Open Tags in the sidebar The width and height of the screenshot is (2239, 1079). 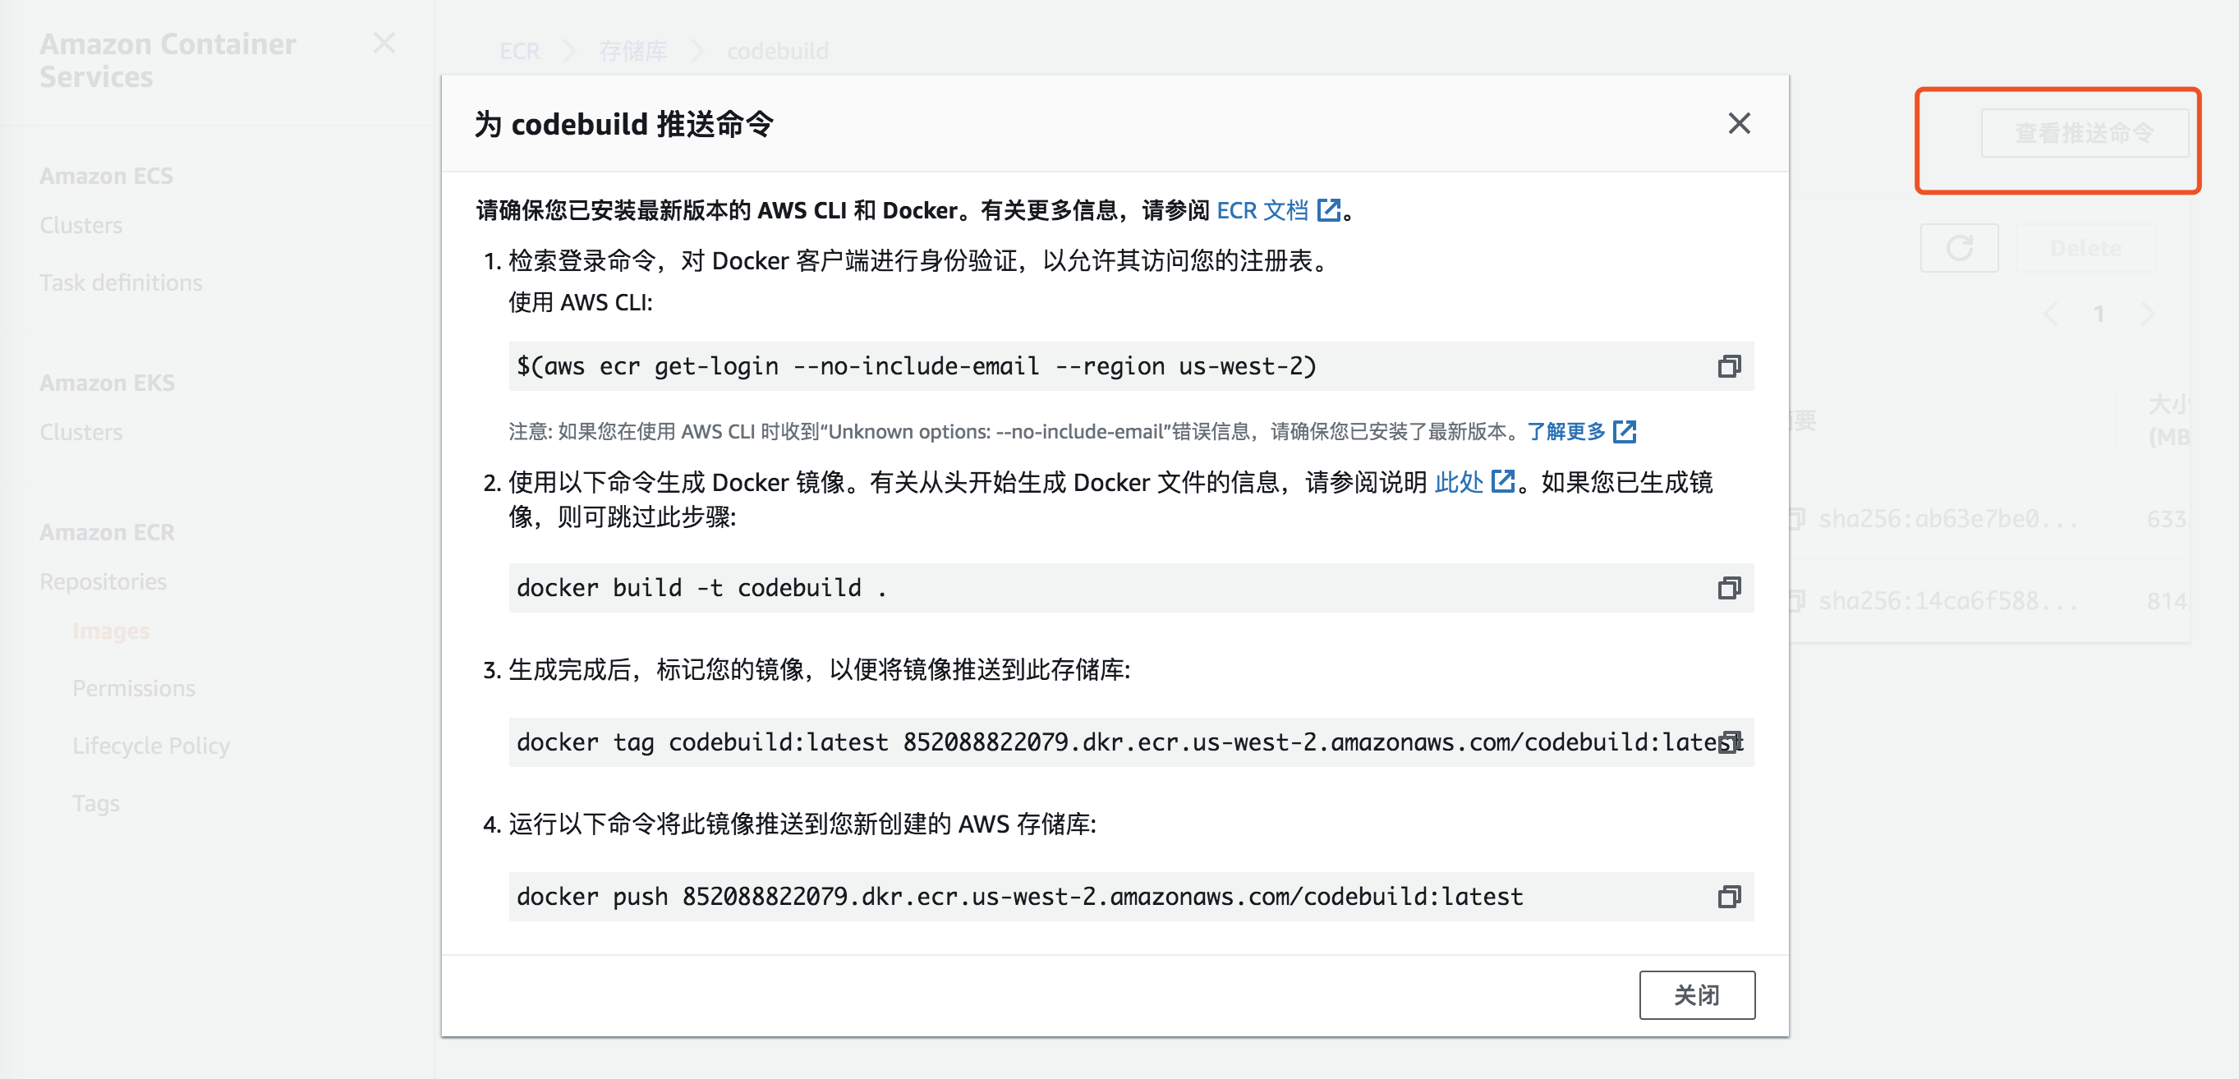pos(95,803)
